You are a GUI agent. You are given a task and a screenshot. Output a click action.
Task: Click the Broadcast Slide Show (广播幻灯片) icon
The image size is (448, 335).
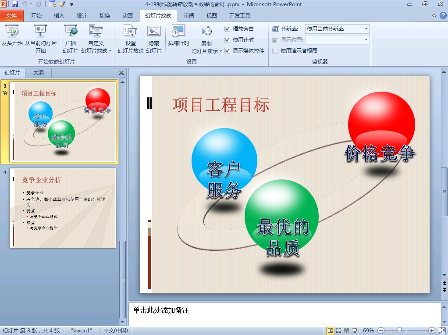(x=71, y=32)
